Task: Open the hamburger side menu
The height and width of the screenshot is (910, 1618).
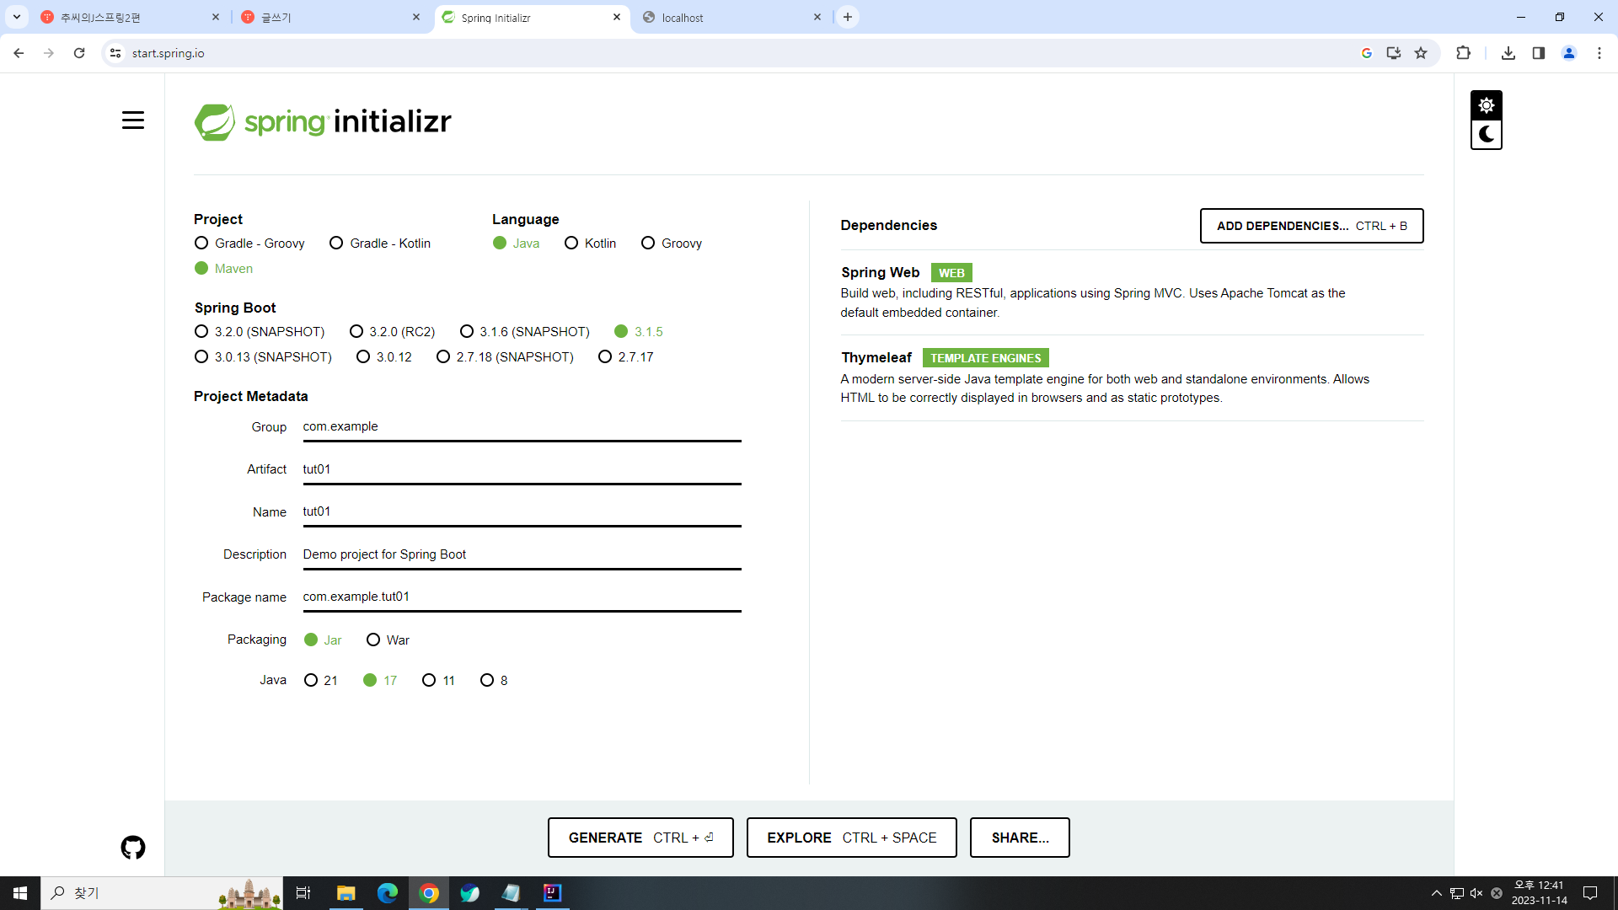Action: (x=133, y=120)
